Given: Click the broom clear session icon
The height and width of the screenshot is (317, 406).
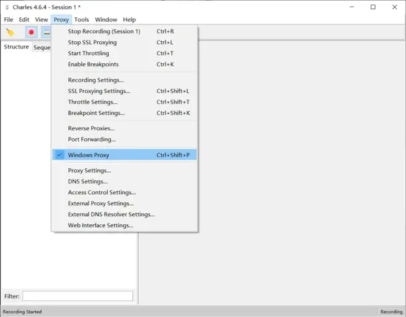Looking at the screenshot, I should [10, 33].
